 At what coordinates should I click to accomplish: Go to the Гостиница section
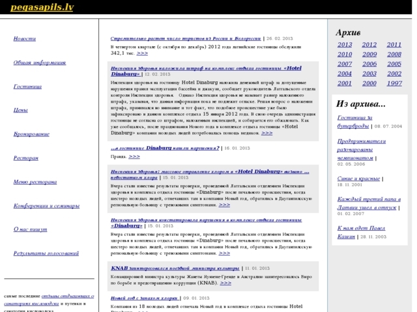[27, 86]
